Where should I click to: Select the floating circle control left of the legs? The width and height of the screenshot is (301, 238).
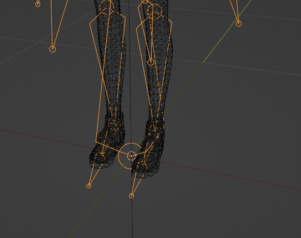(x=52, y=49)
